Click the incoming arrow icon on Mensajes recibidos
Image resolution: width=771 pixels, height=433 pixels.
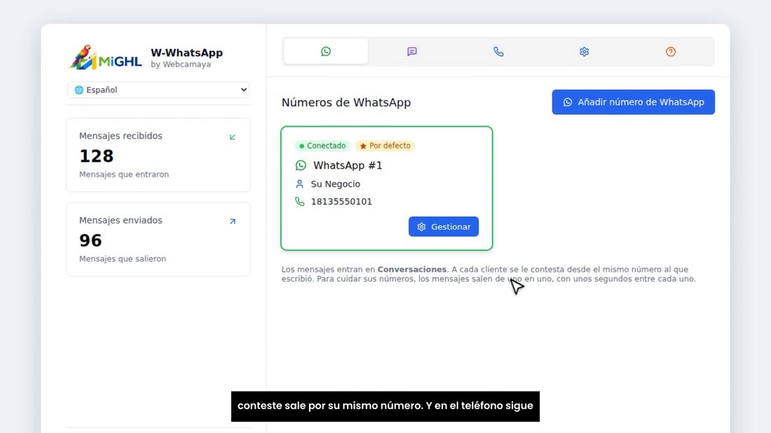click(x=233, y=137)
